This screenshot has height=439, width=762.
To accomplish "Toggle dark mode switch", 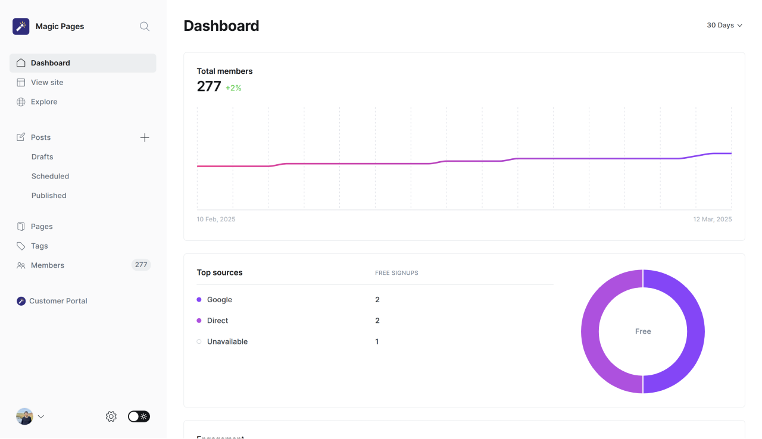I will coord(139,416).
